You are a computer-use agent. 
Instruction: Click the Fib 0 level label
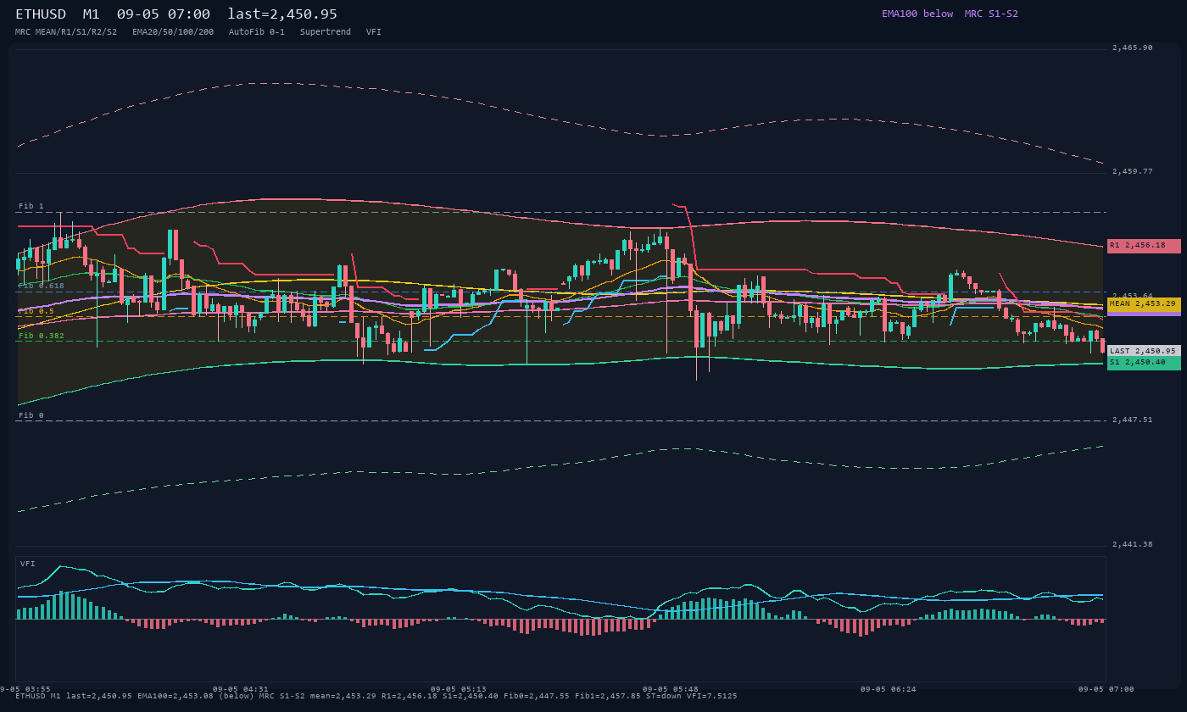tap(31, 415)
